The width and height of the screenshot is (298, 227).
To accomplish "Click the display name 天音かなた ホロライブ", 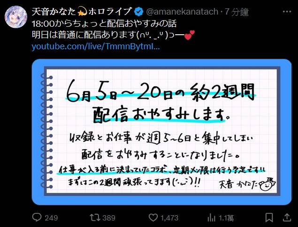I will 82,12.
